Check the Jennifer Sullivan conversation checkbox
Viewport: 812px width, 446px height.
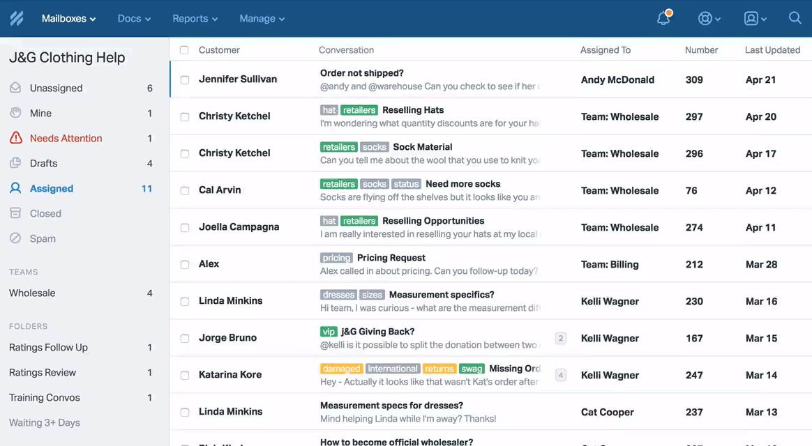point(185,79)
